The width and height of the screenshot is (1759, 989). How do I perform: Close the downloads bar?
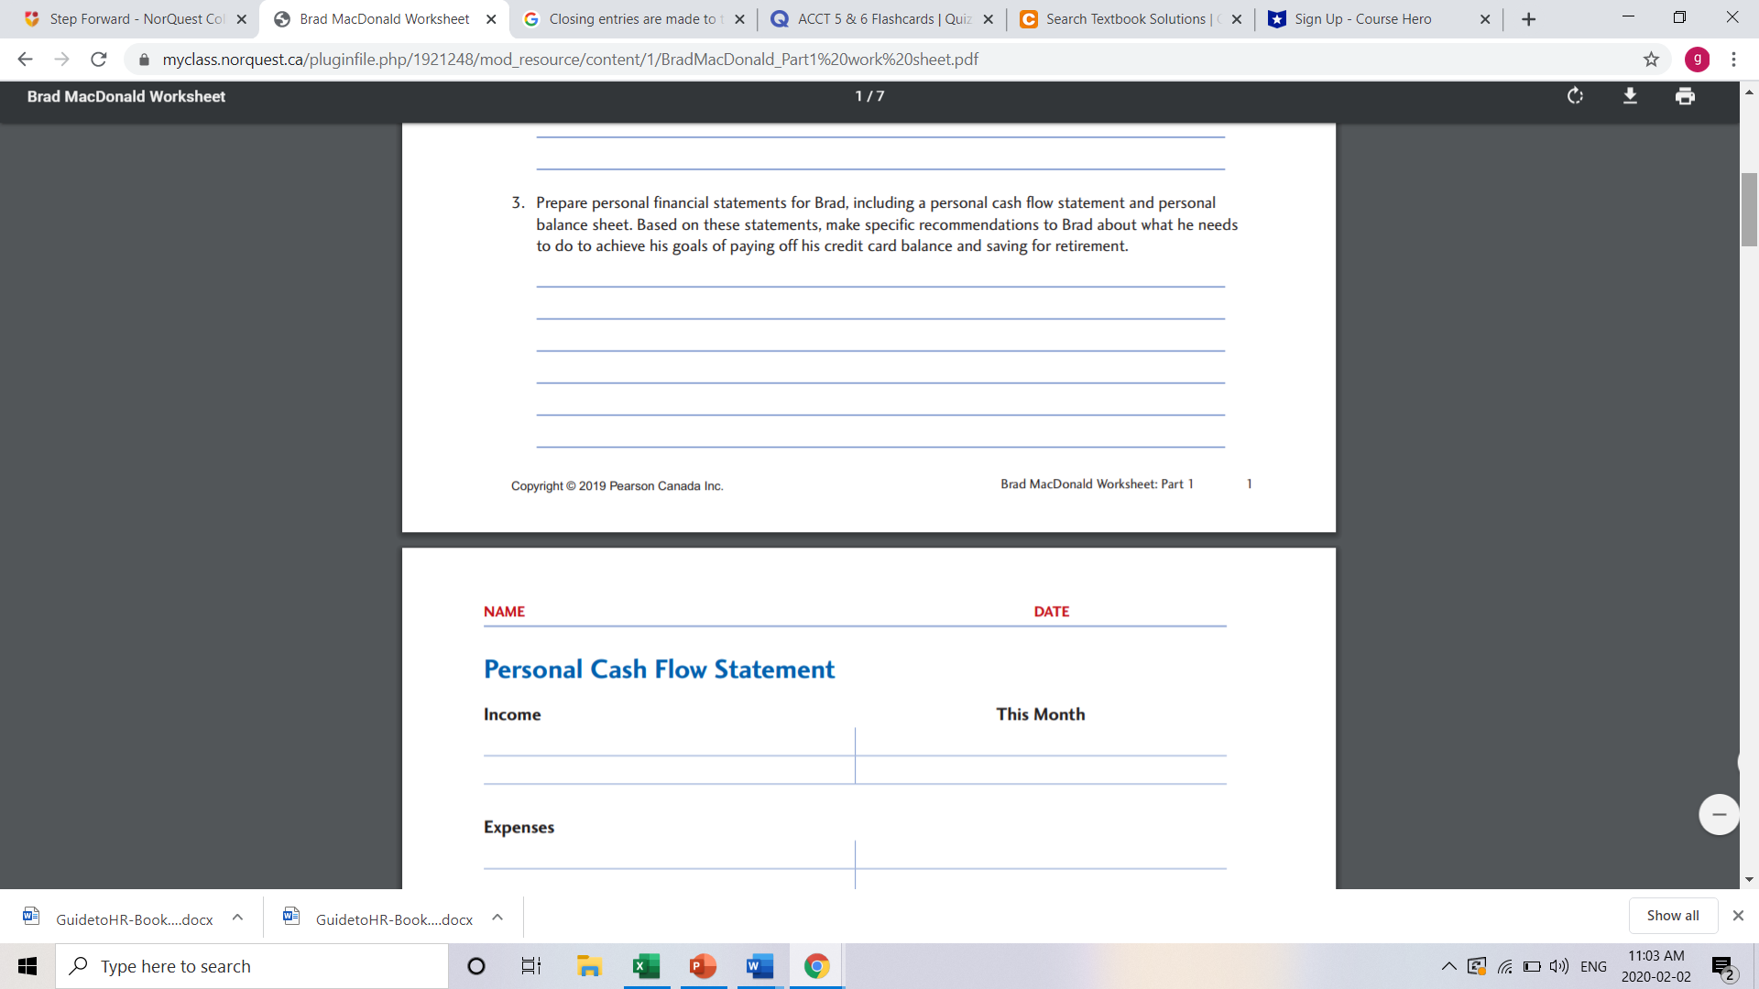[x=1738, y=916]
